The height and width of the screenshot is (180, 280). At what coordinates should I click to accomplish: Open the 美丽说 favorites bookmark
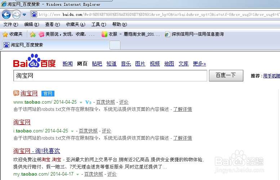(67, 34)
